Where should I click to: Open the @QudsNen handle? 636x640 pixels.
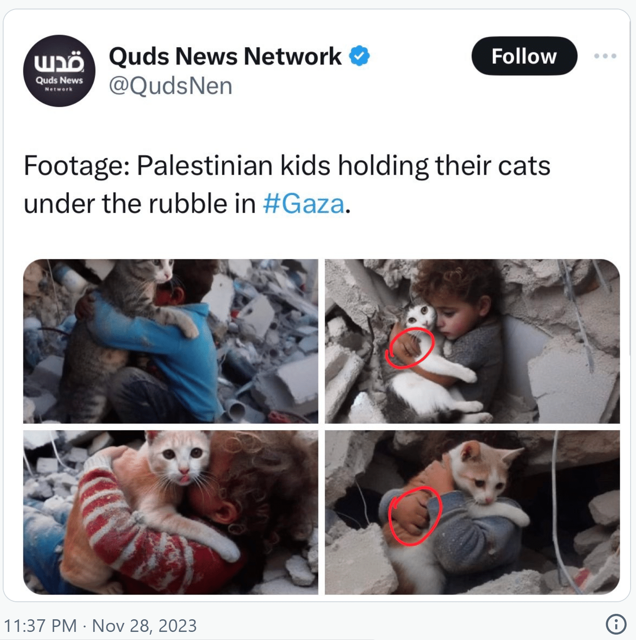[x=171, y=86]
